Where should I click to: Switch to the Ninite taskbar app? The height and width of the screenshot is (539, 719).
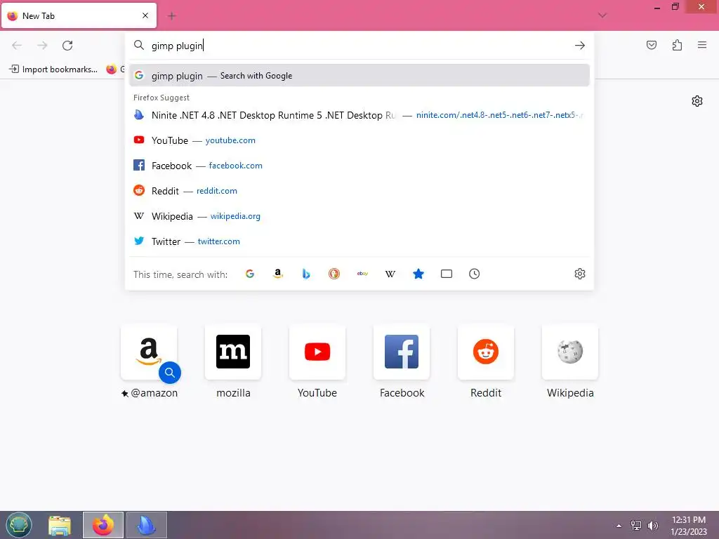point(146,525)
